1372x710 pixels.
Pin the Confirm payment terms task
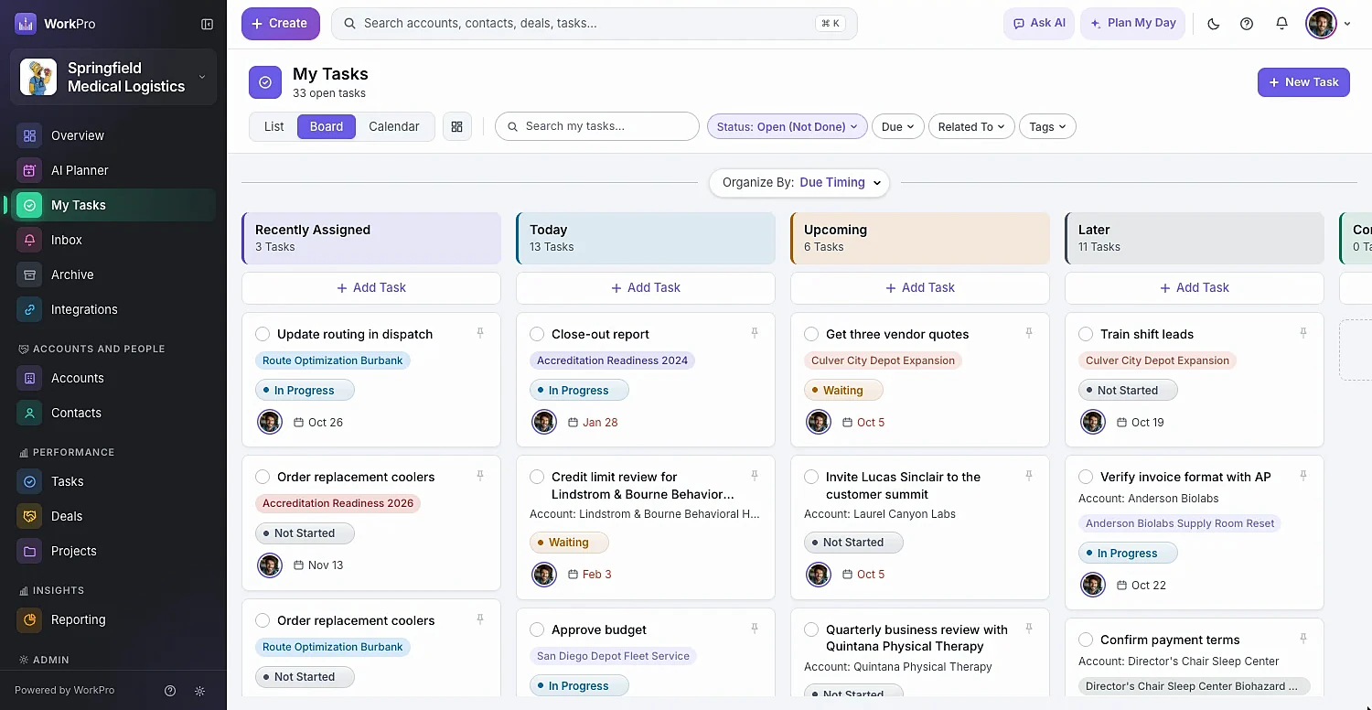(x=1303, y=639)
